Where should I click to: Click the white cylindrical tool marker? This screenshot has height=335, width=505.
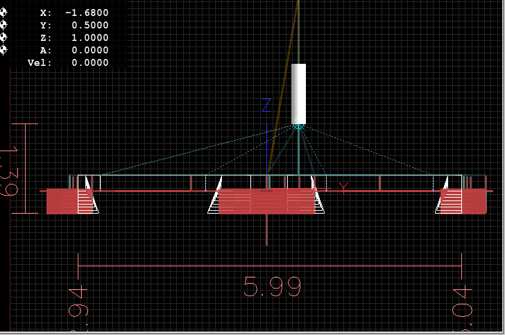coord(298,93)
